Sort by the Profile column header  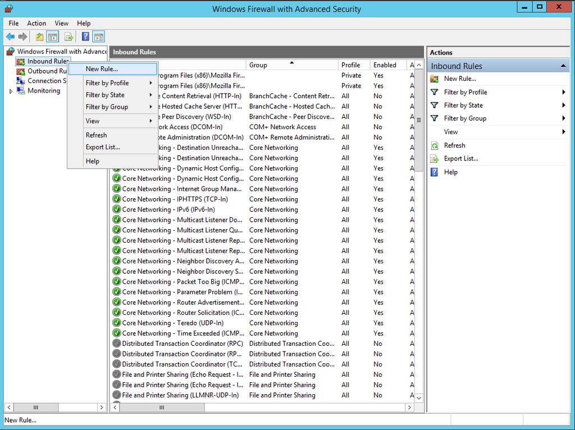pos(354,65)
